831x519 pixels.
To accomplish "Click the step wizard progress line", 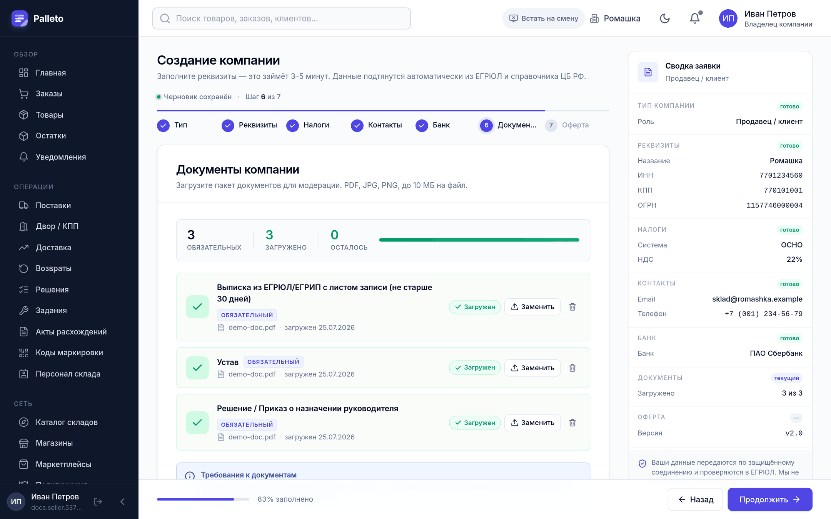I will coord(383,111).
